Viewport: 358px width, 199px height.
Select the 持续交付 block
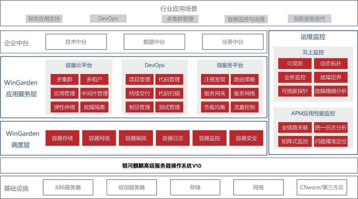tap(140, 93)
